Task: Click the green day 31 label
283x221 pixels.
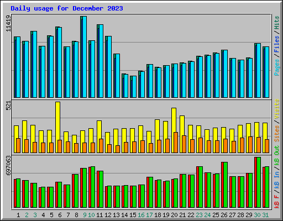Action: (x=265, y=215)
